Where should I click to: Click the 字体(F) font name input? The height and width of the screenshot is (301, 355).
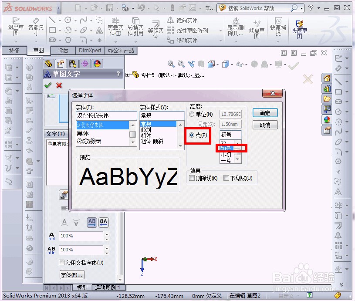tap(106, 115)
